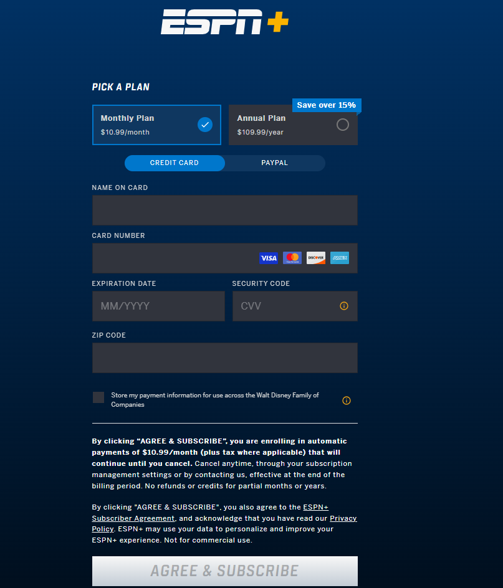
Task: Click the Discover card icon
Action: click(315, 258)
